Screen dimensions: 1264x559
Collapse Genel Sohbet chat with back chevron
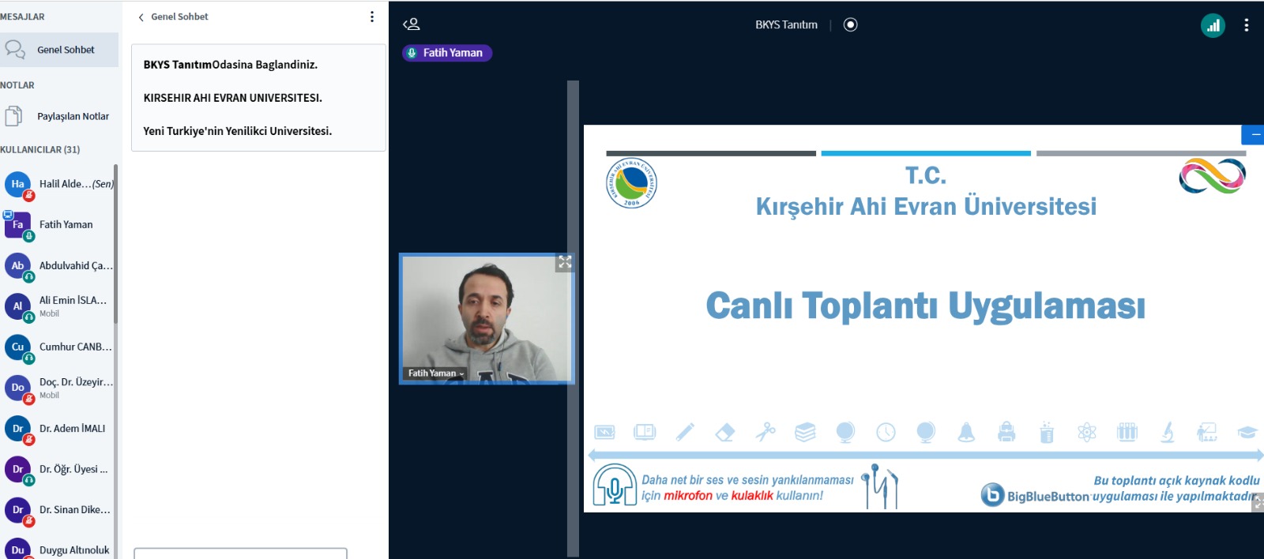(x=141, y=17)
